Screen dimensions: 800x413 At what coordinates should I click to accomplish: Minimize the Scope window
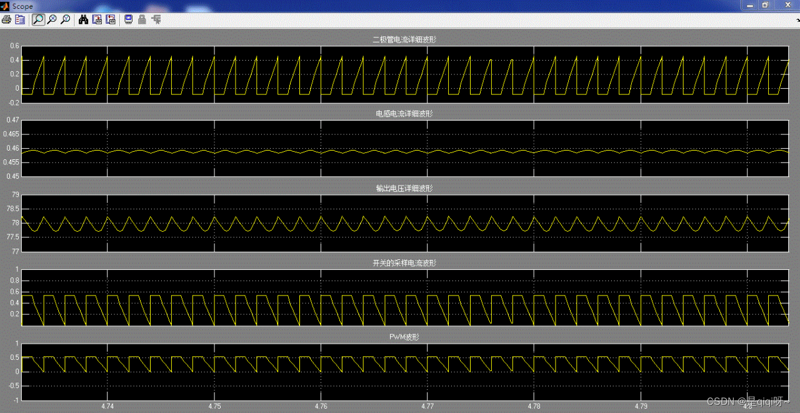point(750,5)
